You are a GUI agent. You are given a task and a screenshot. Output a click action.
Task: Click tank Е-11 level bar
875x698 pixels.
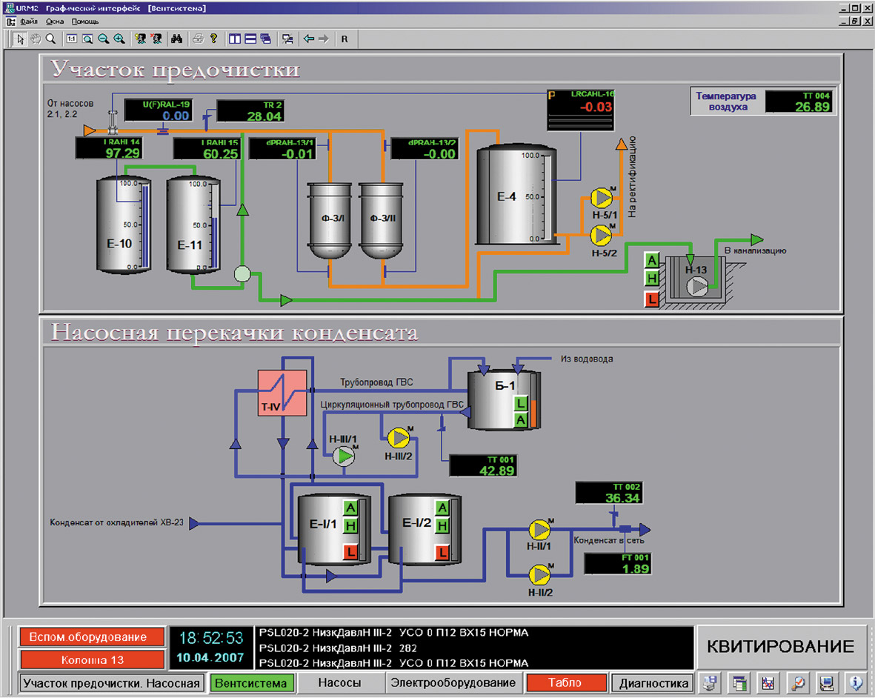tap(215, 227)
